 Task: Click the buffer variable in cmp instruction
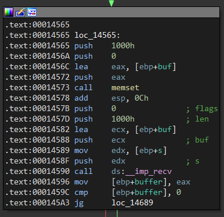149,193
